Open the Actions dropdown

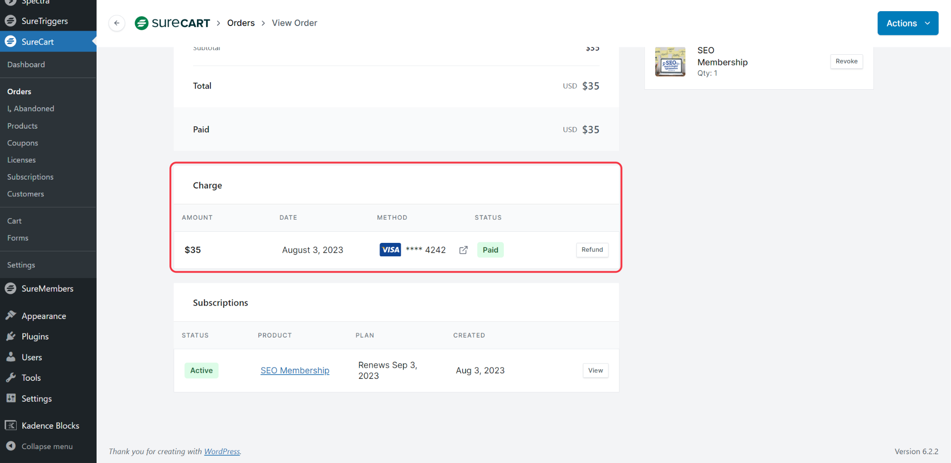pos(907,23)
